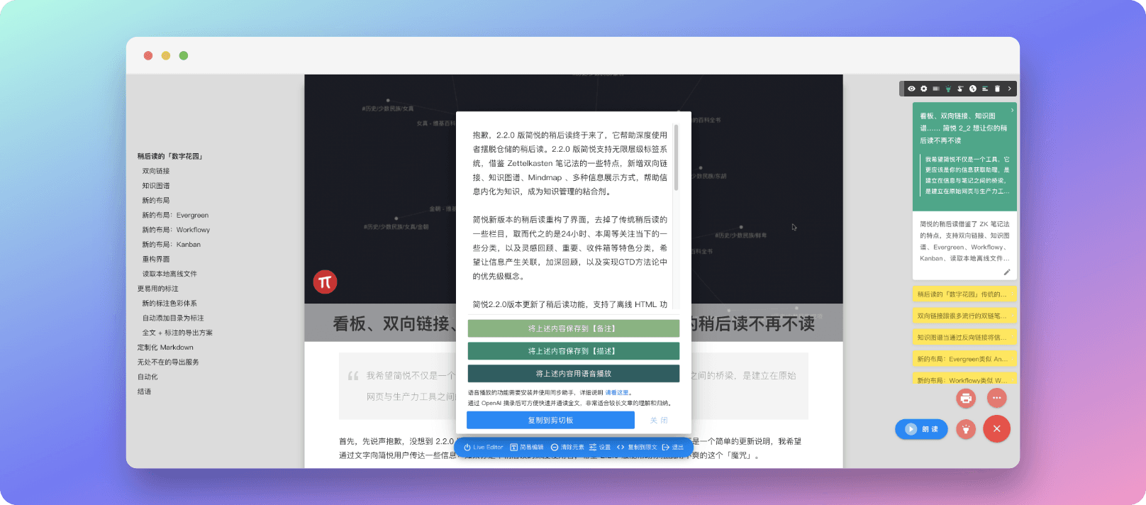Click 复制到剪切板 button
This screenshot has height=505, width=1146.
pyautogui.click(x=550, y=420)
